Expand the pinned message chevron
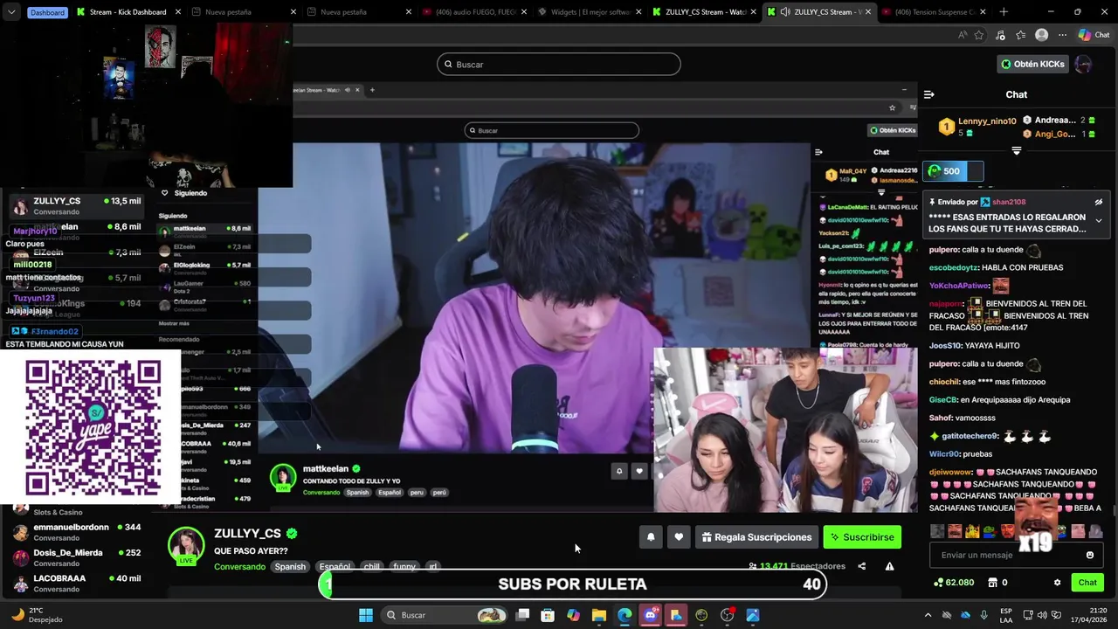Viewport: 1118px width, 629px height. point(1099,220)
